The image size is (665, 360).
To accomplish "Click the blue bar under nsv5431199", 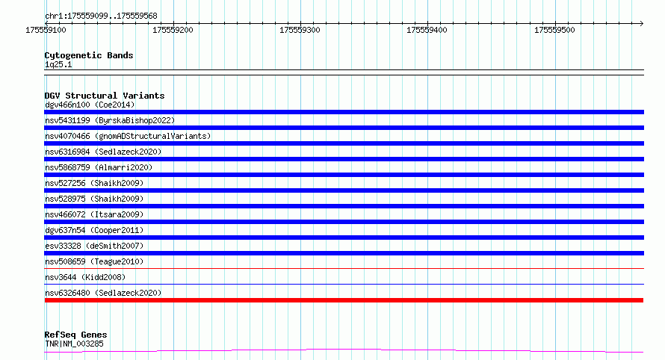I will 344,128.
